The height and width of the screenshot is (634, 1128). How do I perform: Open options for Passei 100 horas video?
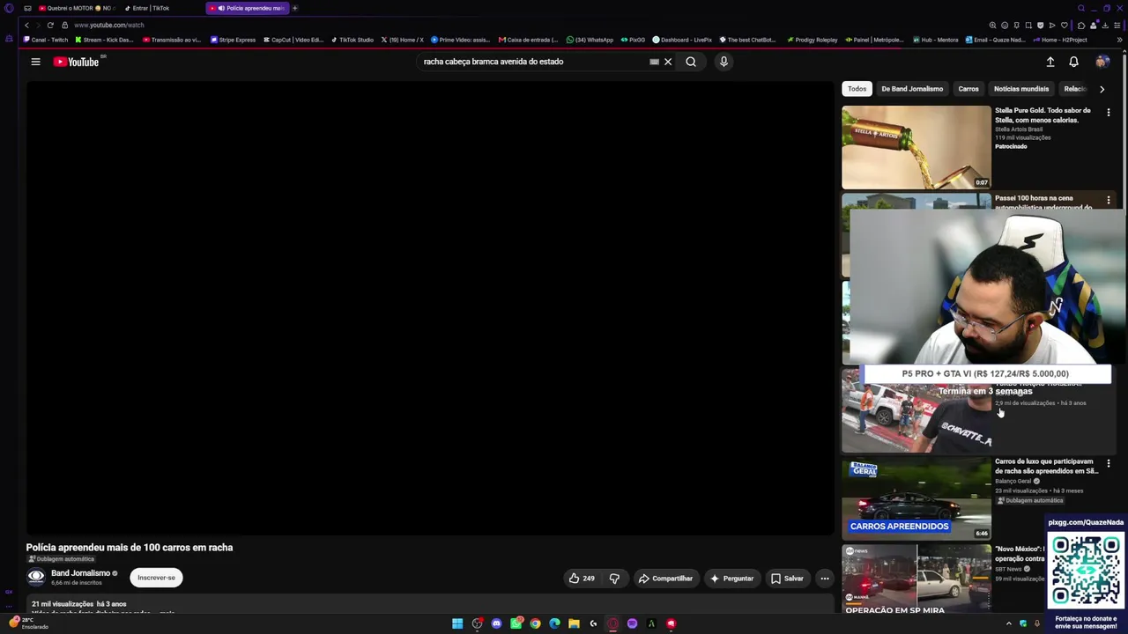(1108, 201)
